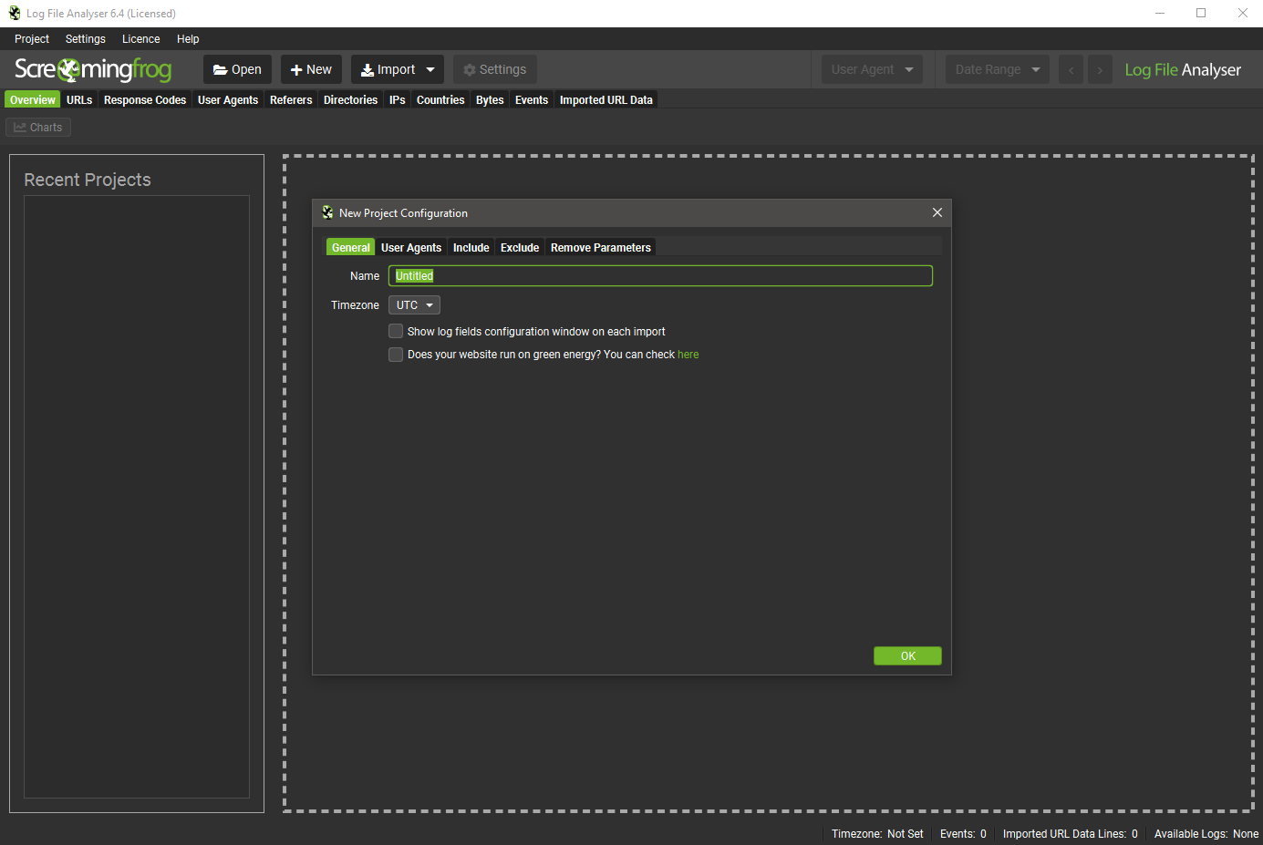Click the Import download icon
The height and width of the screenshot is (845, 1263).
tap(368, 70)
